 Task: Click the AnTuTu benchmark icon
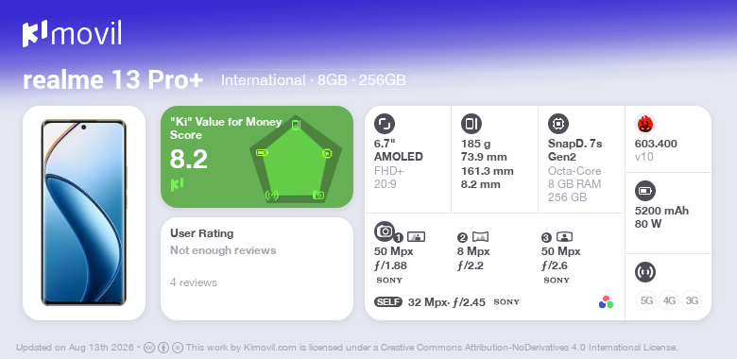click(644, 124)
